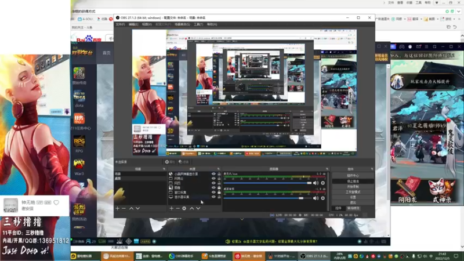Click the heart icon beside 钟无艳 song
The image size is (464, 261).
point(56,202)
